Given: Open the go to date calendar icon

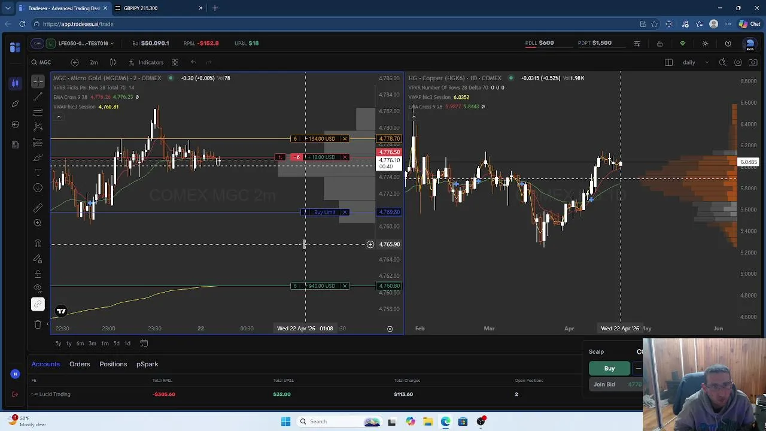Looking at the screenshot, I should [x=144, y=344].
